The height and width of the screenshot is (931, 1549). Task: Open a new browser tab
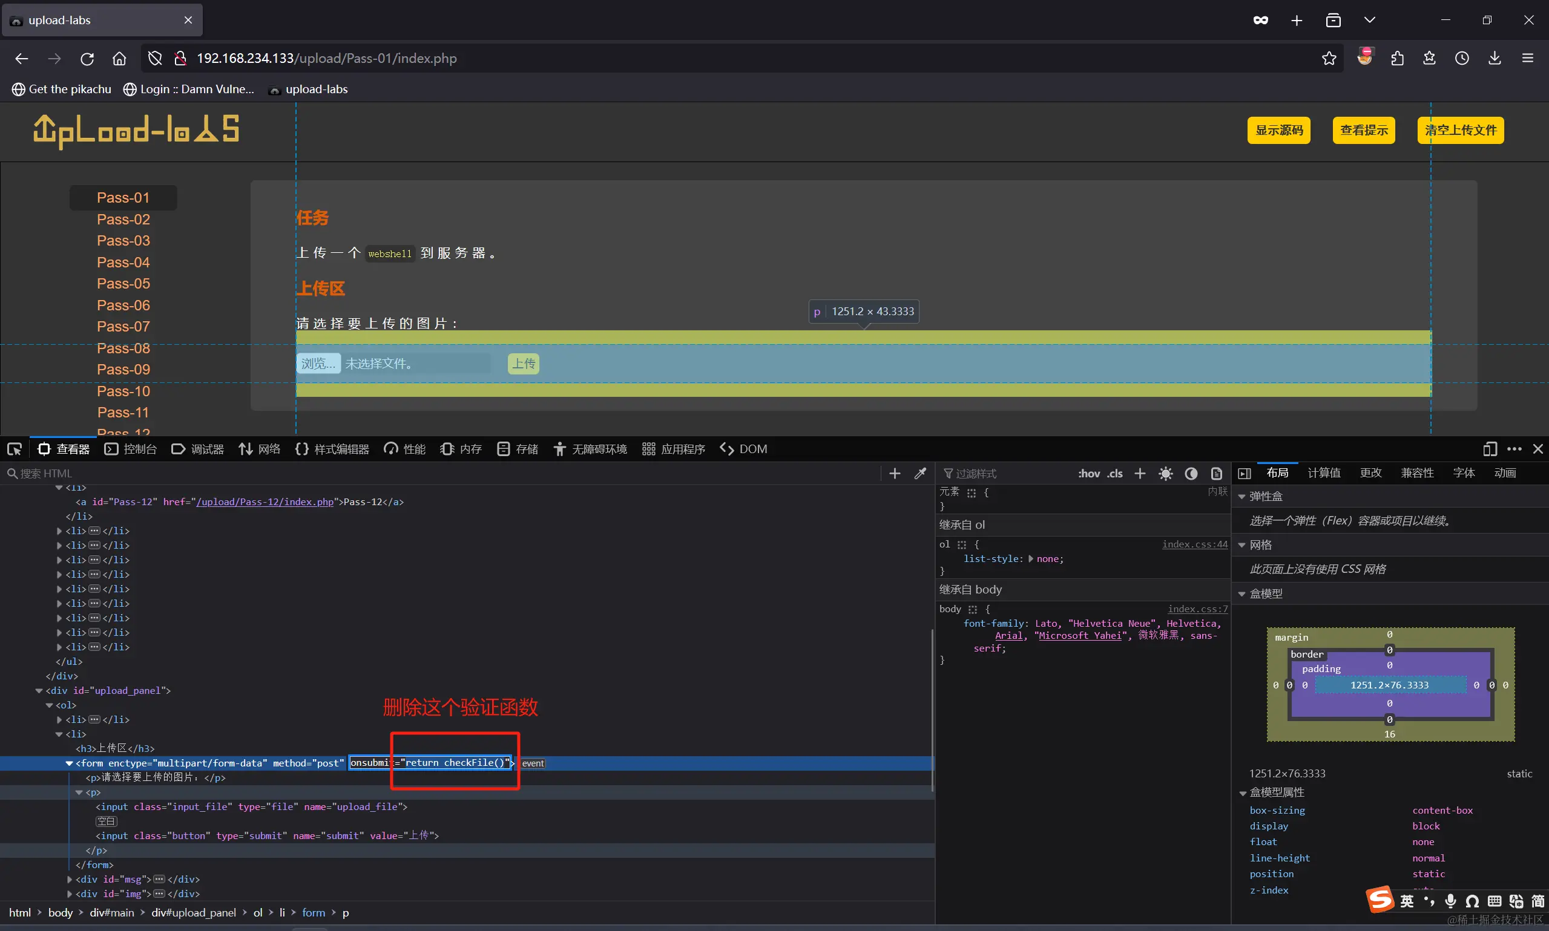(1297, 20)
